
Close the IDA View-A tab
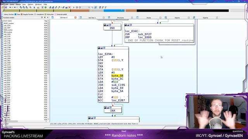(x=76, y=17)
